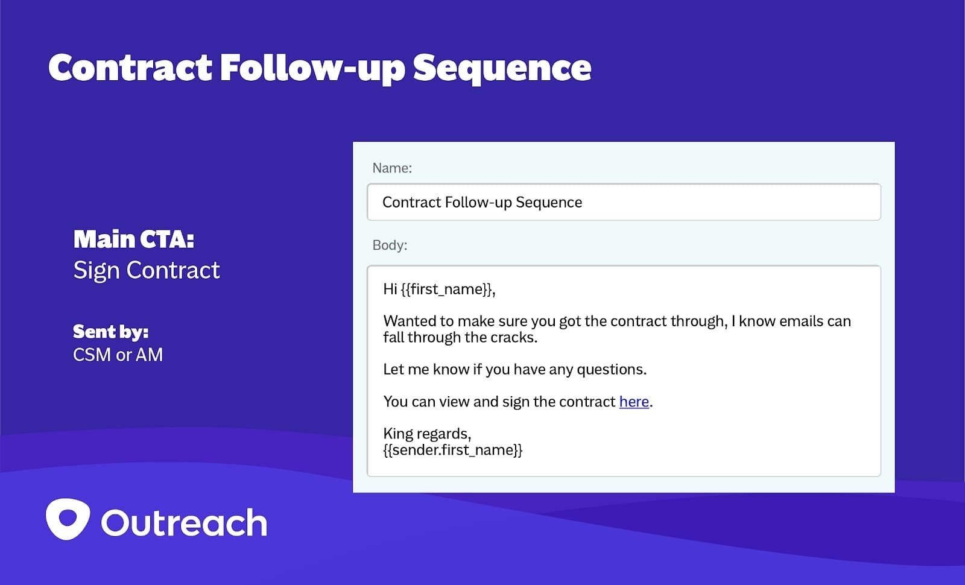The height and width of the screenshot is (585, 965).
Task: Click the "Main CTA:" label
Action: [x=134, y=239]
